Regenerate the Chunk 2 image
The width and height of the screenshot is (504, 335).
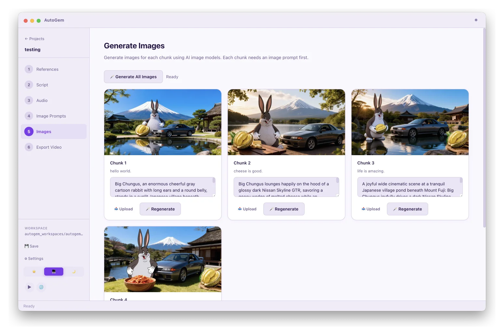point(284,209)
